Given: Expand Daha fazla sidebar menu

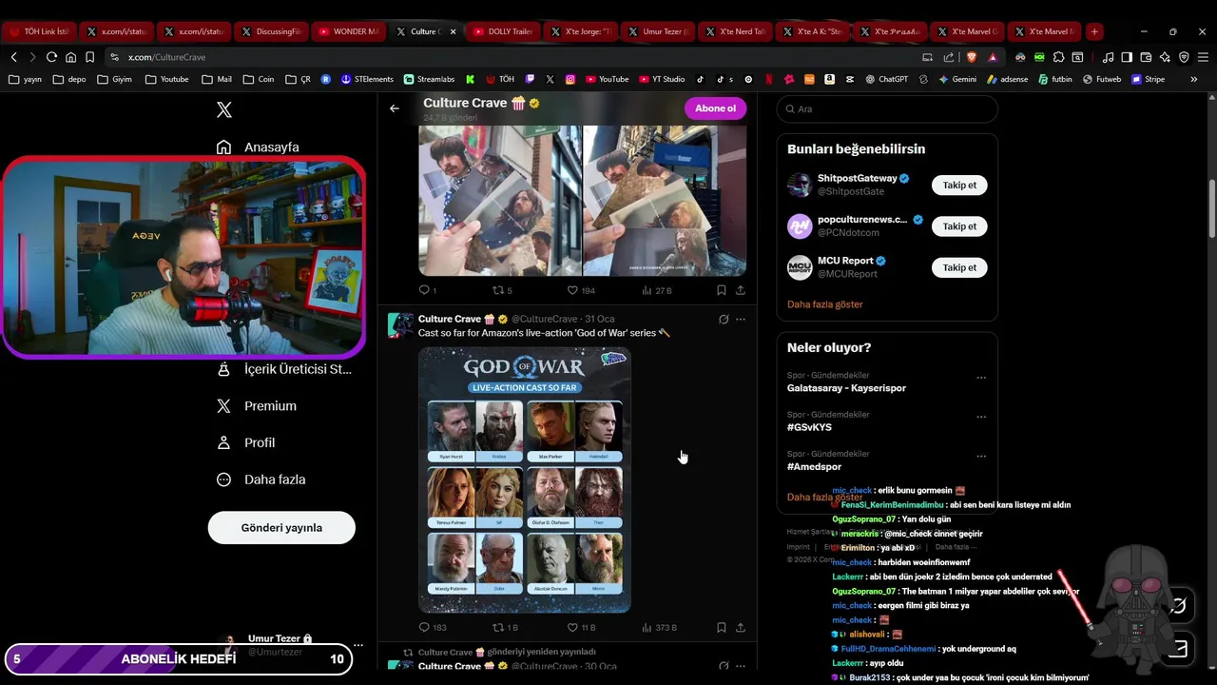Looking at the screenshot, I should pos(261,479).
